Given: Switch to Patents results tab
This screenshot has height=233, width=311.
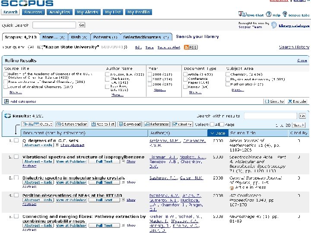Looking at the screenshot, I should pyautogui.click(x=105, y=37).
